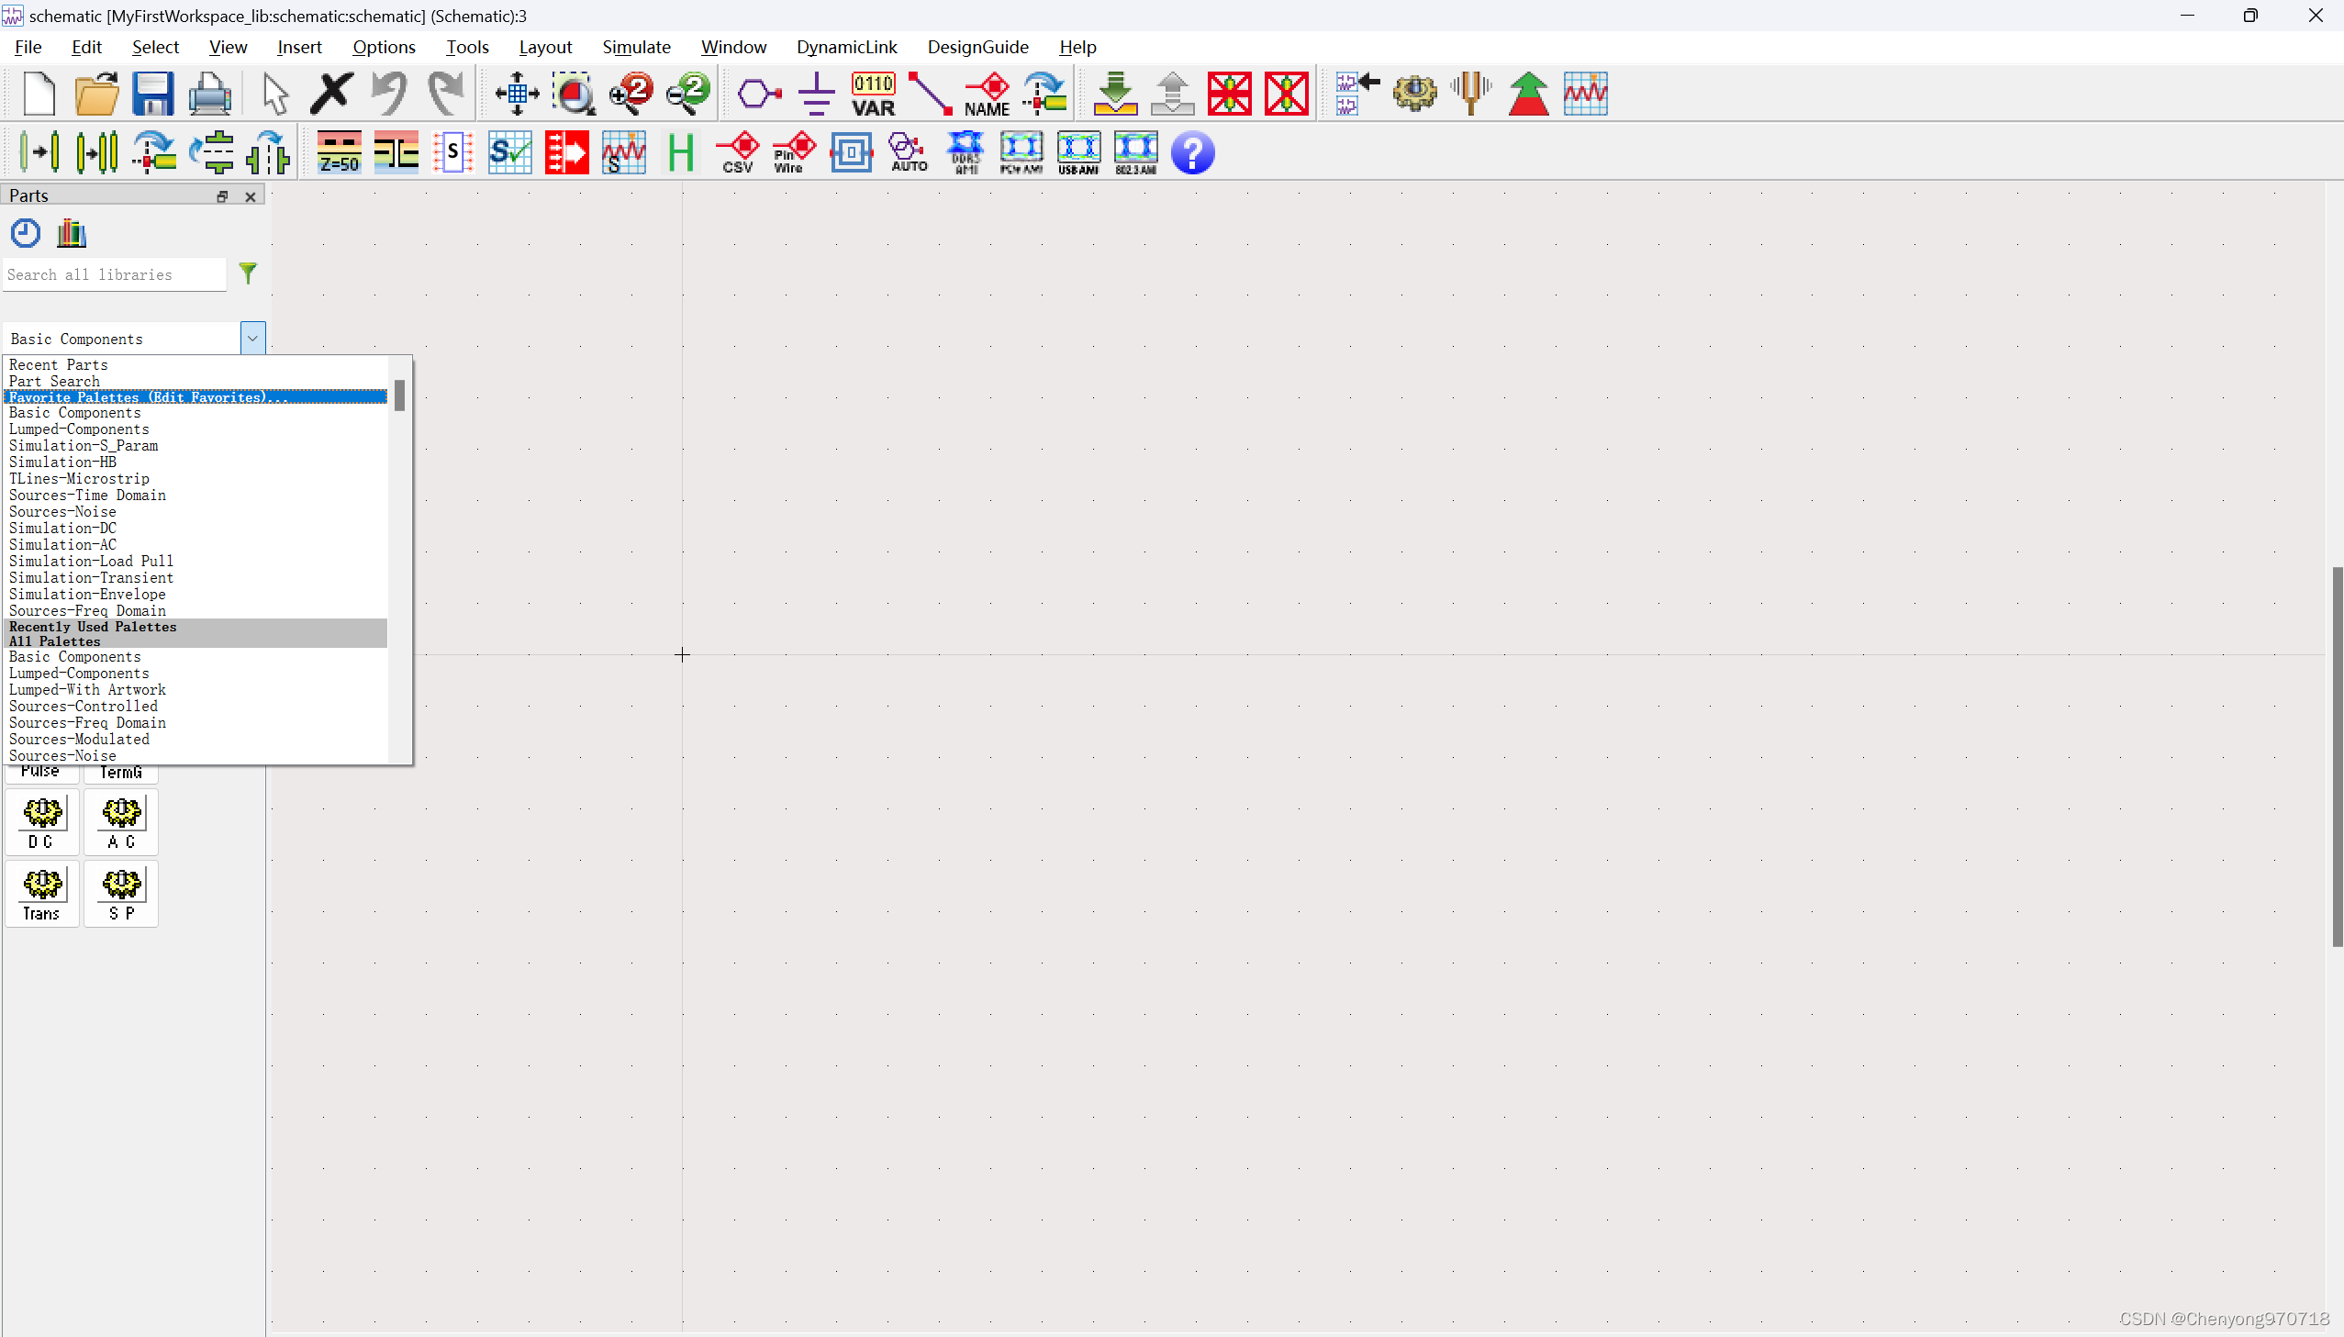
Task: Open the Simulate settings gear icon
Action: [1414, 94]
